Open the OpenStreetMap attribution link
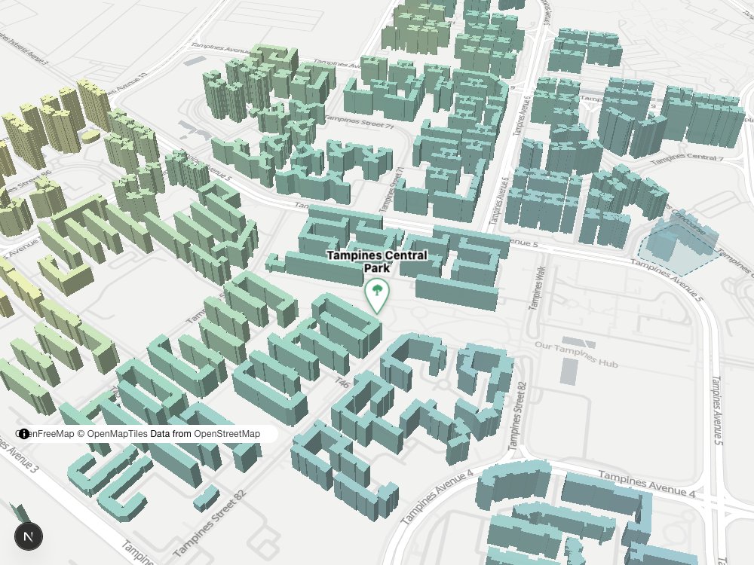Screen dimensions: 754x565 tap(226, 434)
